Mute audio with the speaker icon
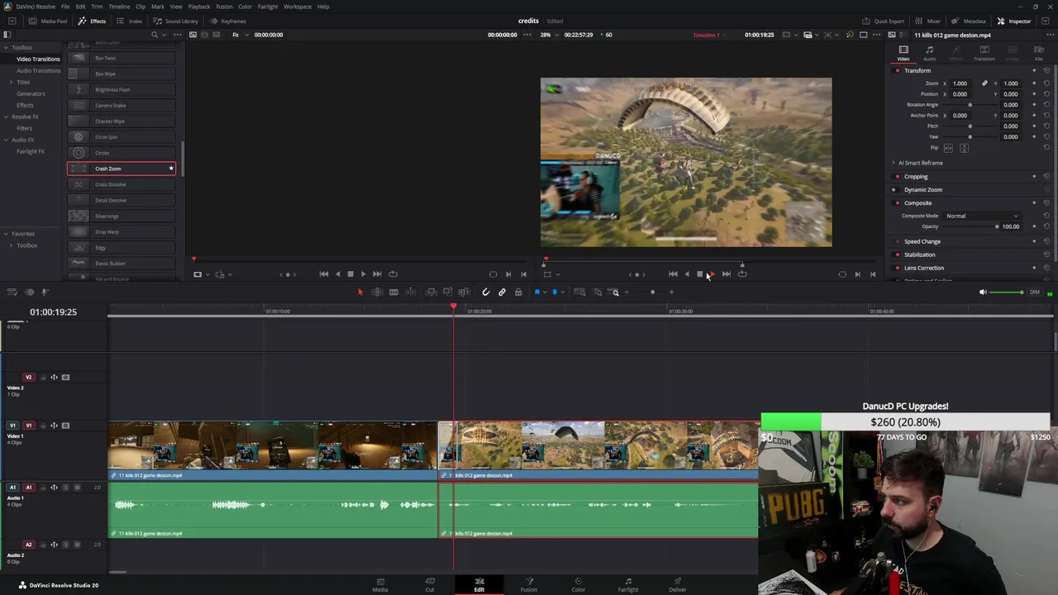 click(983, 292)
